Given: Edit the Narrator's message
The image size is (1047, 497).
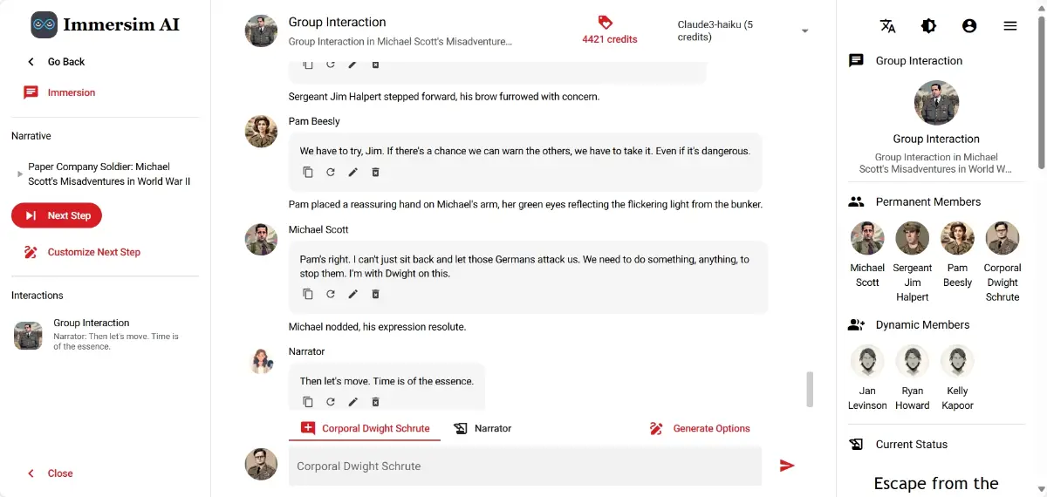Looking at the screenshot, I should (x=353, y=402).
